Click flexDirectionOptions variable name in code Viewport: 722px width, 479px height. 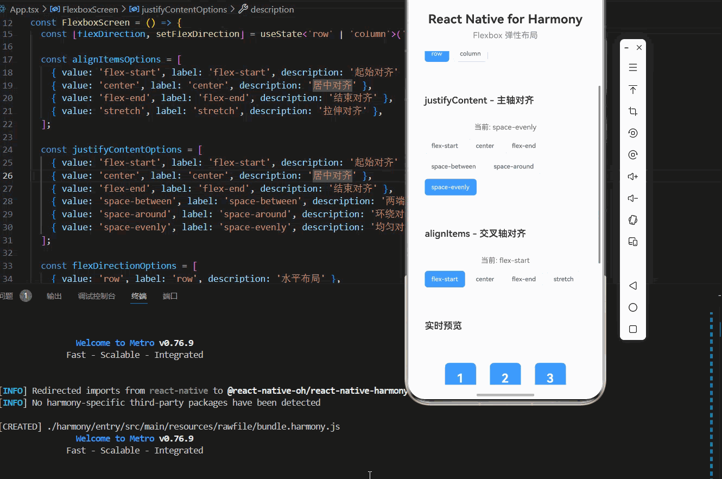pyautogui.click(x=124, y=266)
